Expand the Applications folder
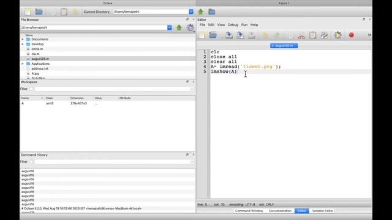Screen dimensions: 392x220 click(x=23, y=64)
